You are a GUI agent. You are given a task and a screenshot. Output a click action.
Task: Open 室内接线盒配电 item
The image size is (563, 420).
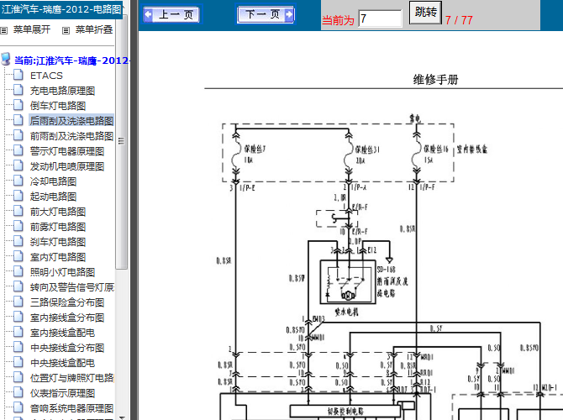tap(62, 333)
